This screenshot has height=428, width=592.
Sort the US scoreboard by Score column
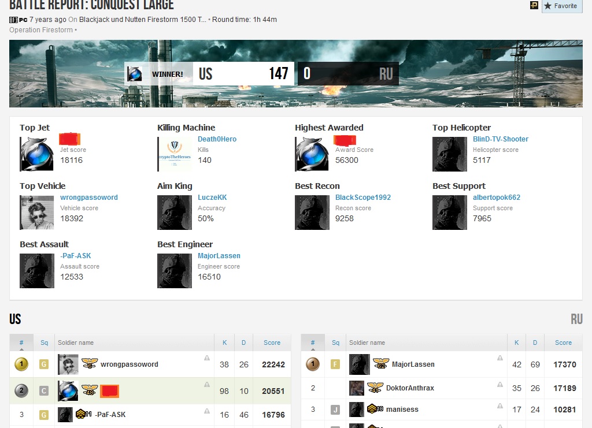272,342
